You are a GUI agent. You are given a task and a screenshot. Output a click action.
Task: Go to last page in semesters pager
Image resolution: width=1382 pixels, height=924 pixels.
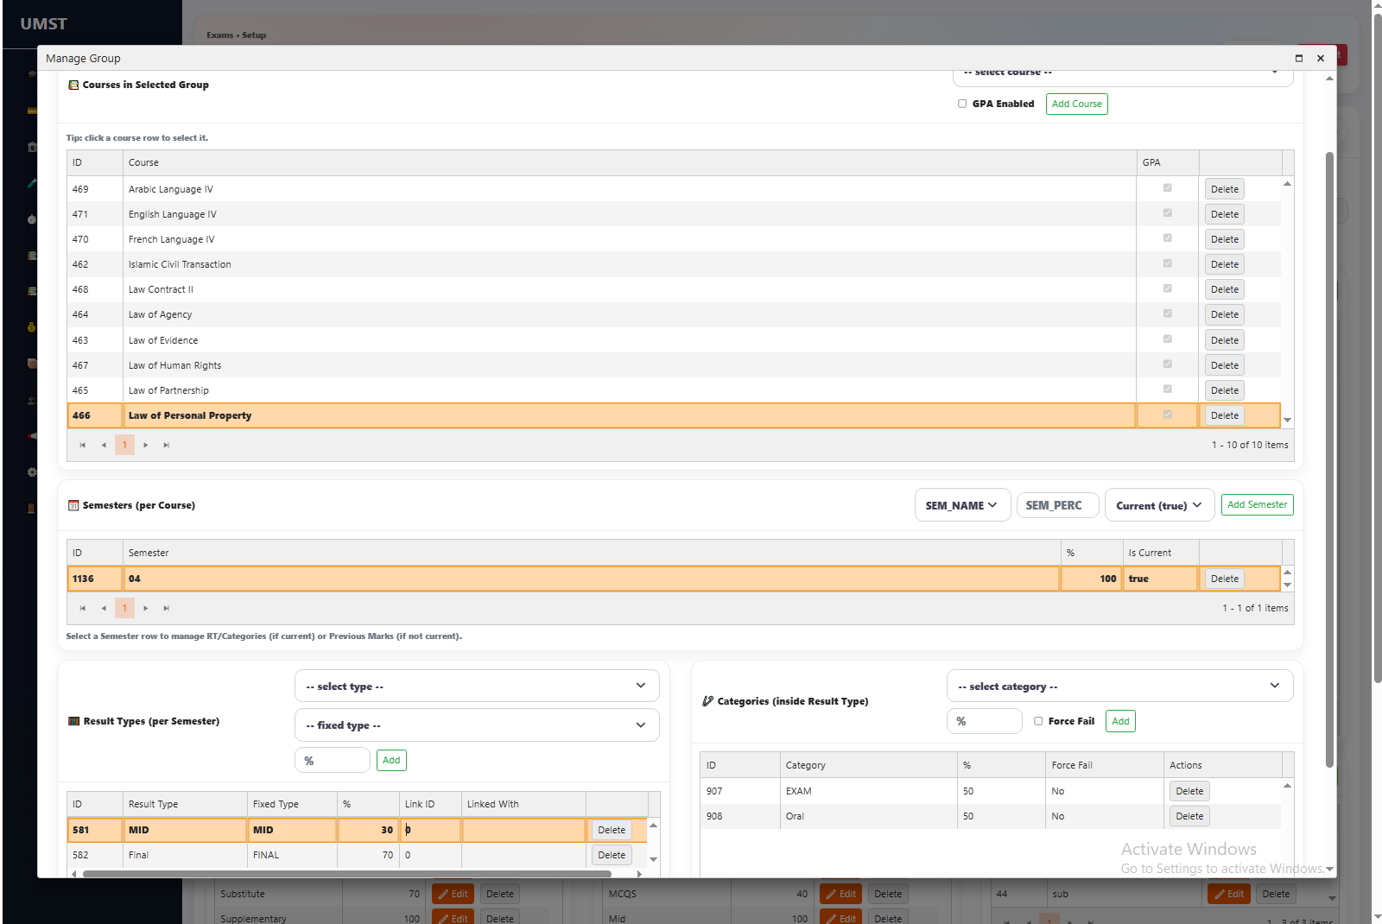point(167,608)
